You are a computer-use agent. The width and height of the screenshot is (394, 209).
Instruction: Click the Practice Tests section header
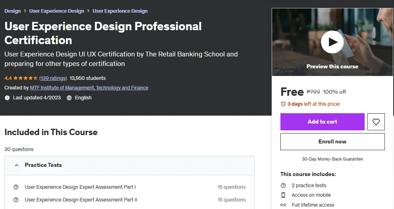click(129, 165)
